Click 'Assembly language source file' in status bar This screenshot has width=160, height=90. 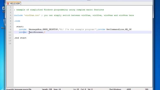pyautogui.click(x=19, y=89)
